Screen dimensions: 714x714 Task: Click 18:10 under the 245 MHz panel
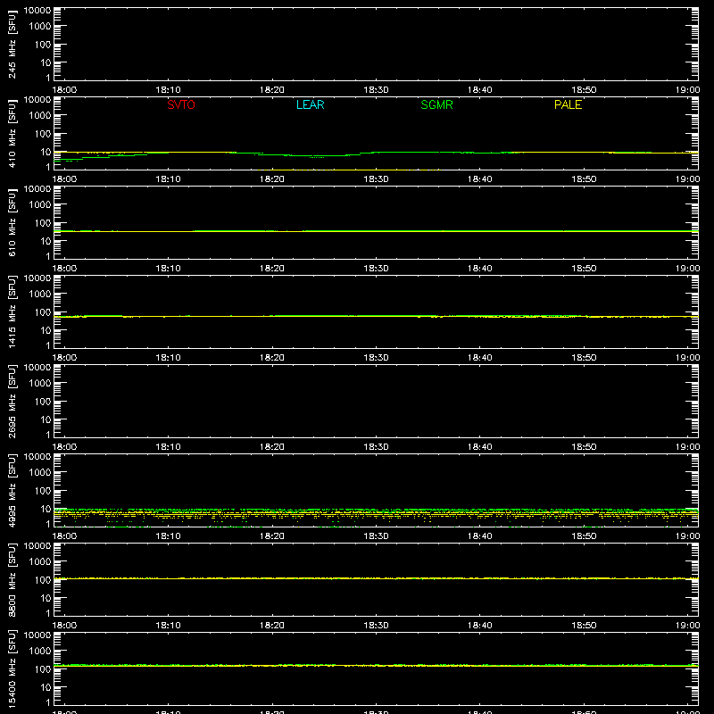(x=169, y=90)
